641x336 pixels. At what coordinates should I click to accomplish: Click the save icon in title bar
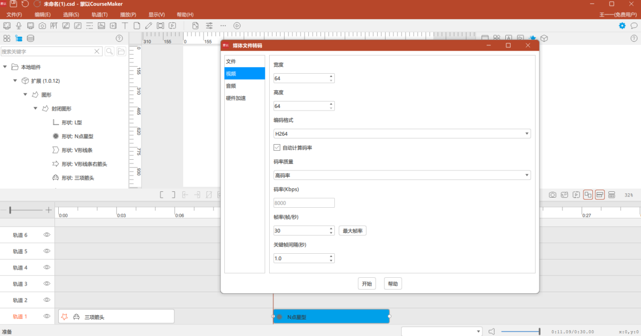[x=13, y=4]
